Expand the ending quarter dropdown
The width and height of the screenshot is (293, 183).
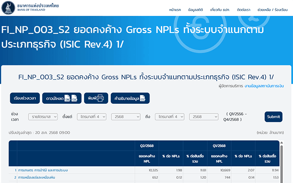(169, 117)
